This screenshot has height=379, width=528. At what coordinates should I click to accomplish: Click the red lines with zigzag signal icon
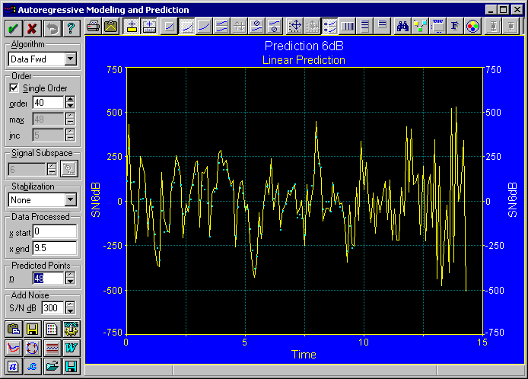click(x=52, y=348)
